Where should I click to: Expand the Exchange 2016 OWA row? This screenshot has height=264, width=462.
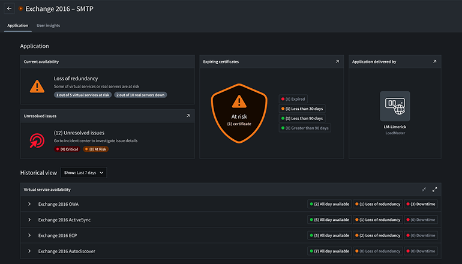coord(29,204)
